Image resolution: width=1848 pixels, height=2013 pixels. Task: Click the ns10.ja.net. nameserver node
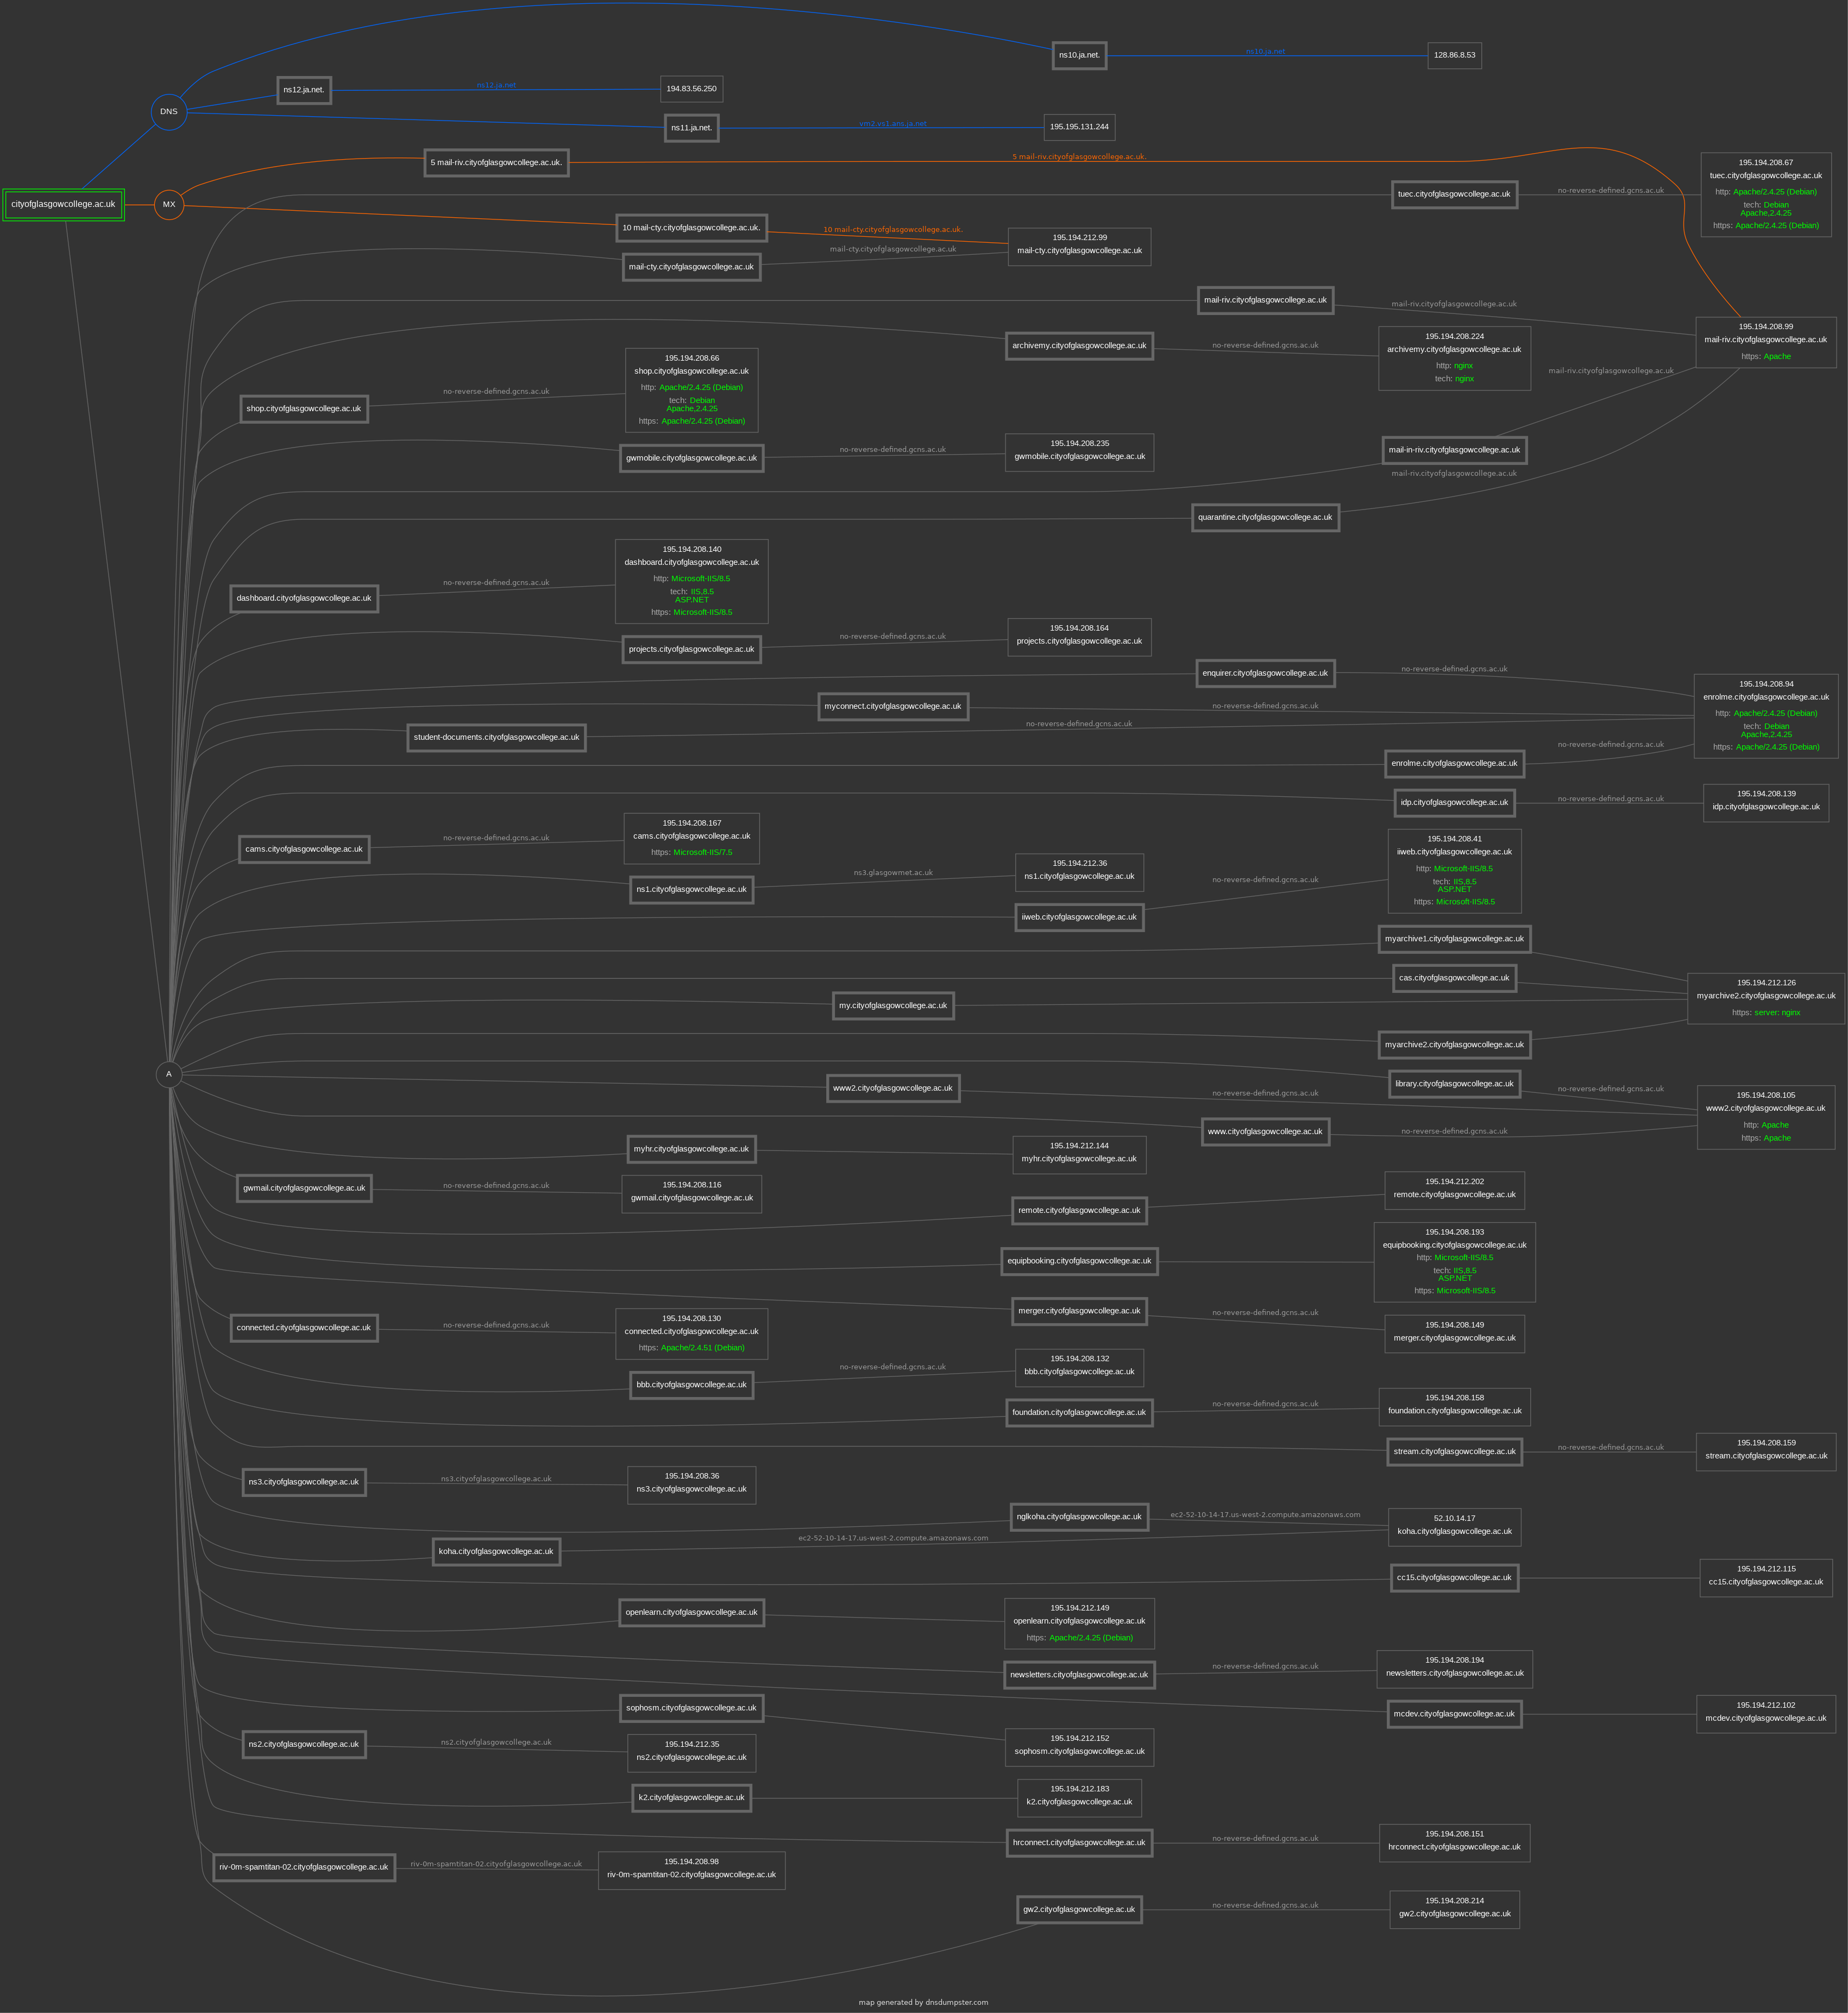coord(1080,55)
